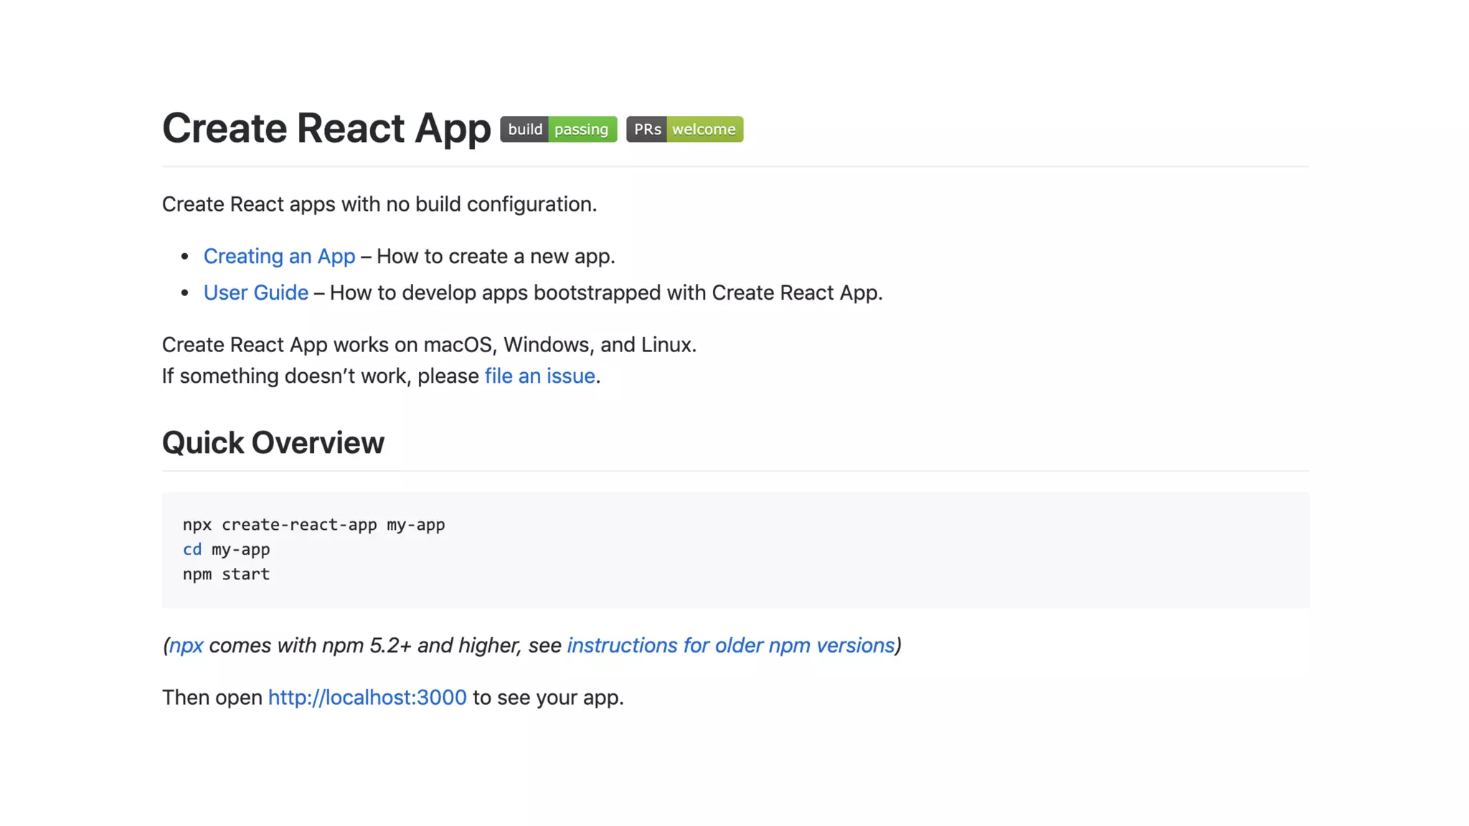The image size is (1469, 826).
Task: Click the italic npx link
Action: tap(186, 645)
